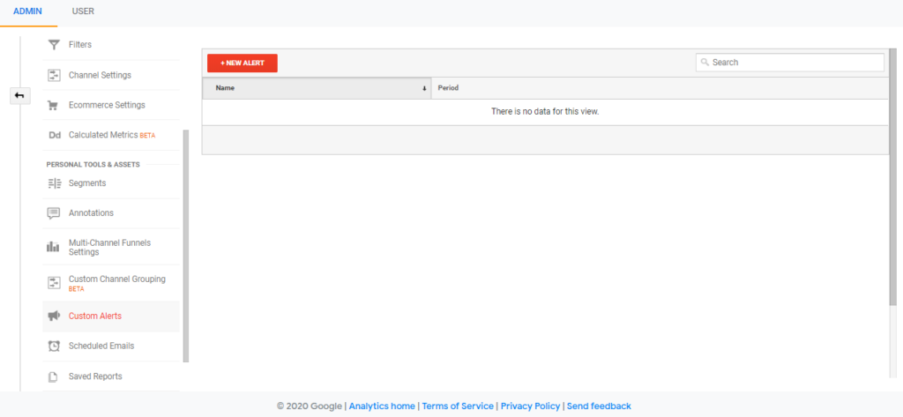Screen dimensions: 903x417
Task: Click the back arrow button
Action: click(19, 95)
